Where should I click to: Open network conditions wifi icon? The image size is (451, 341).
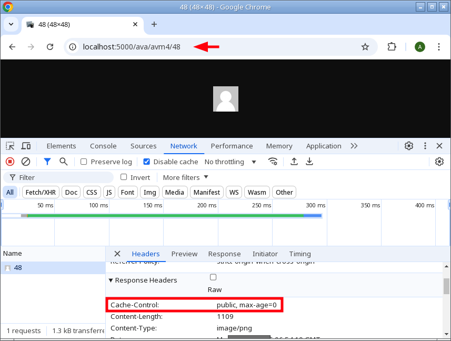click(x=273, y=162)
